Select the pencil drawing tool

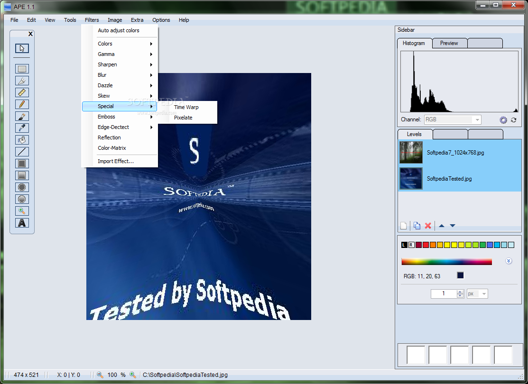click(22, 104)
